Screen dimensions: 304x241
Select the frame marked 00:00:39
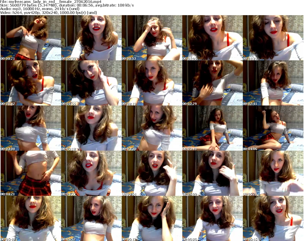tap(91, 38)
